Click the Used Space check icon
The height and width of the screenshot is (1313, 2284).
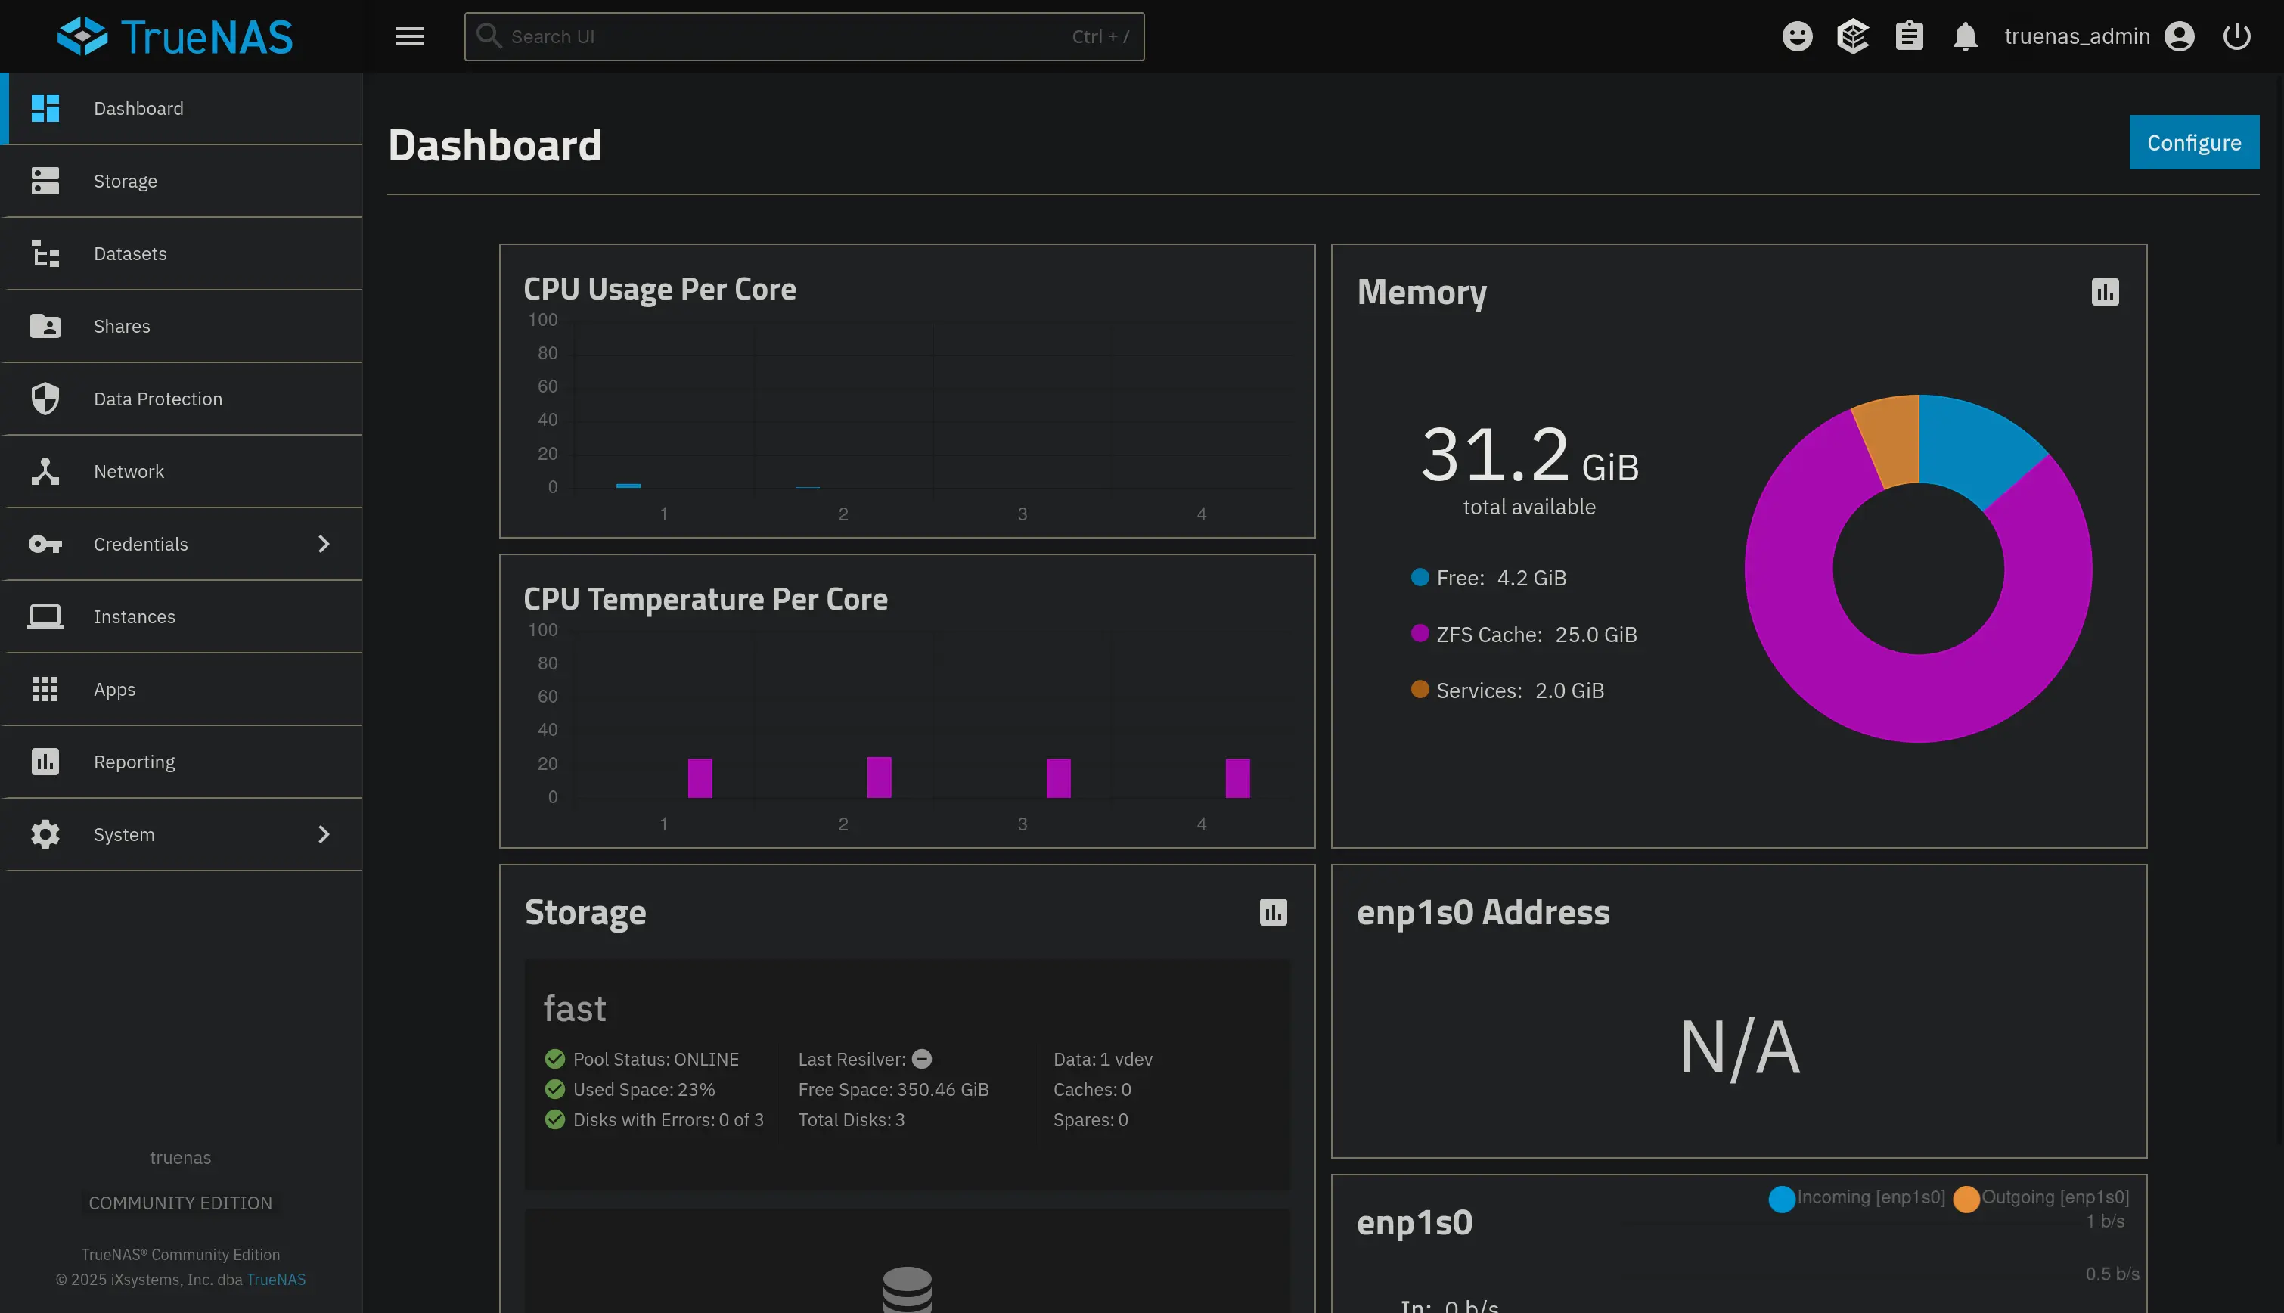point(554,1089)
